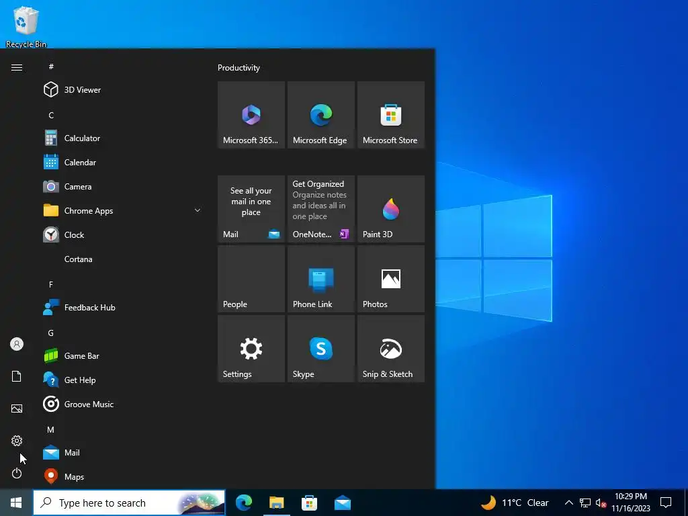Expand the Start menu hamburger button
Viewport: 688px width, 516px height.
click(x=17, y=68)
